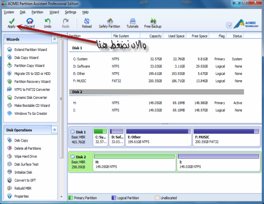This screenshot has height=204, width=264.
Task: Select E: Other 199.61GB block
Action: [x=159, y=137]
